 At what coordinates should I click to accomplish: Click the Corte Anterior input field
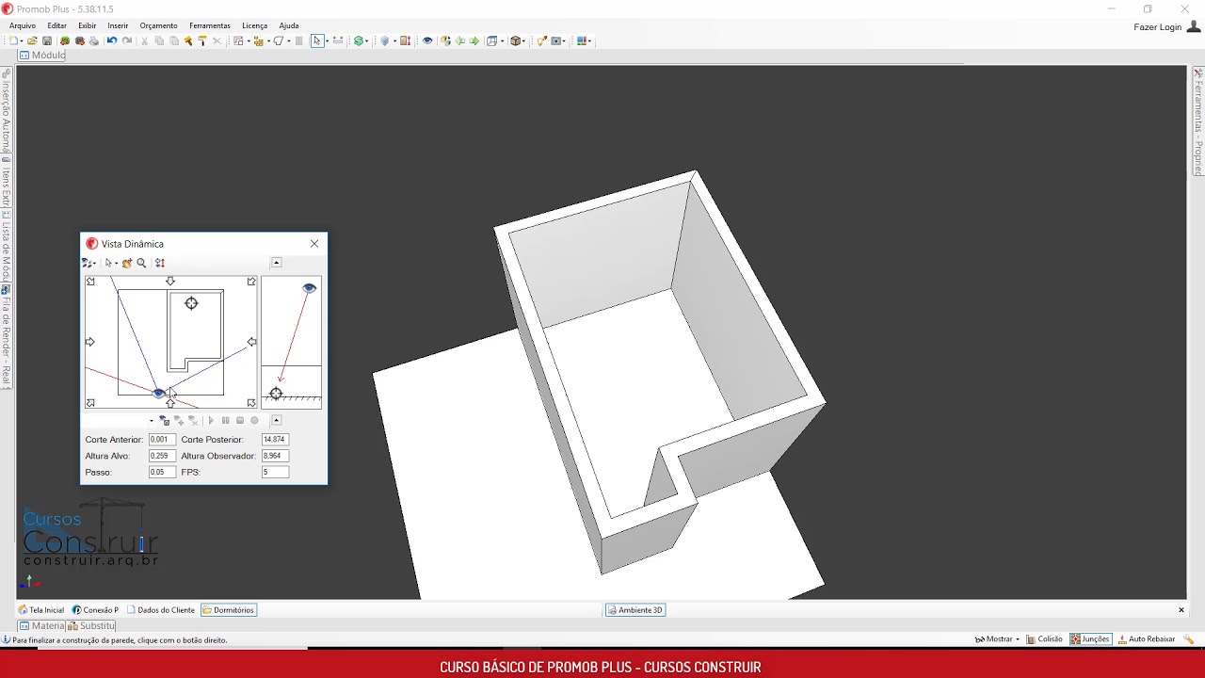click(162, 440)
